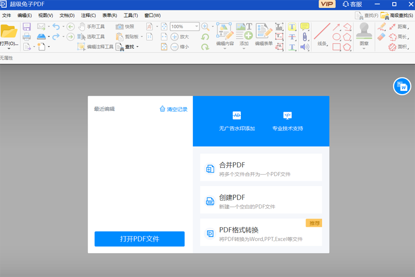The width and height of the screenshot is (415, 277).
Task: Click the floating Word convert icon
Action: (402, 87)
